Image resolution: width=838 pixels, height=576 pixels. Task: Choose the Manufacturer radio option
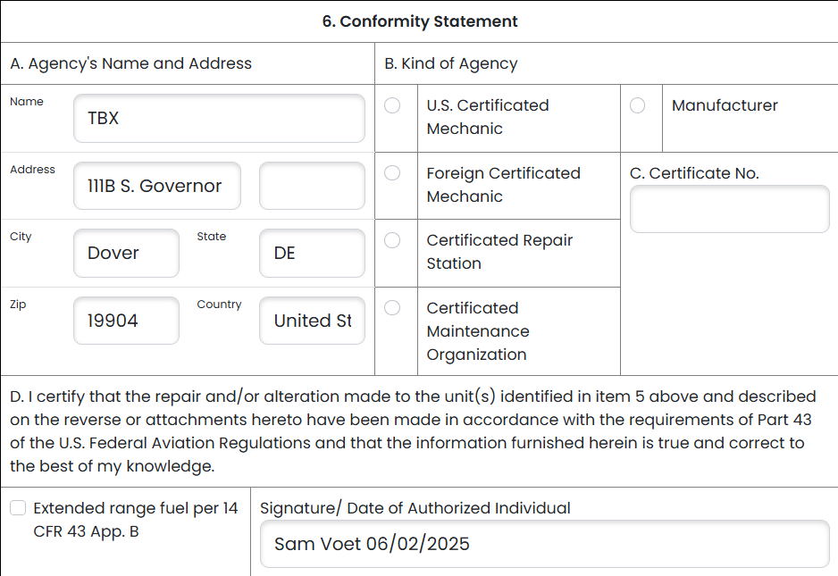pyautogui.click(x=637, y=105)
